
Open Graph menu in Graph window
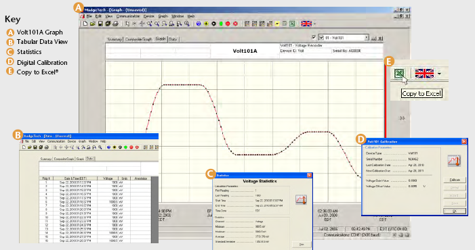[163, 16]
